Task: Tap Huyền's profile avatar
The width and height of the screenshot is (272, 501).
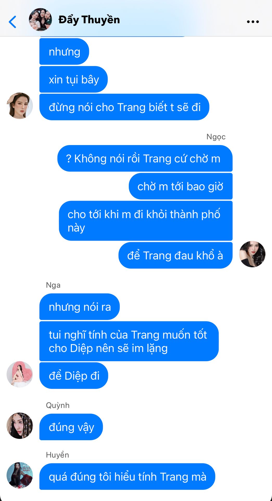Action: [20, 475]
